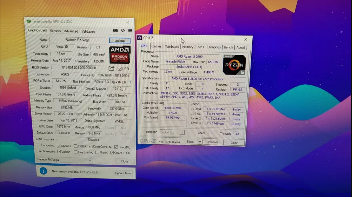Toggle the OpenCL checkbox
Image resolution: width=352 pixels, height=197 pixels.
coord(59,146)
